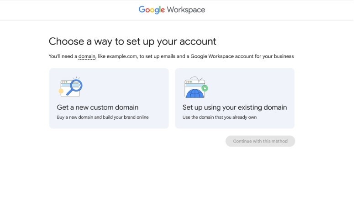357x203 pixels.
Task: Click 'Continue with this method' button
Action: pos(260,141)
